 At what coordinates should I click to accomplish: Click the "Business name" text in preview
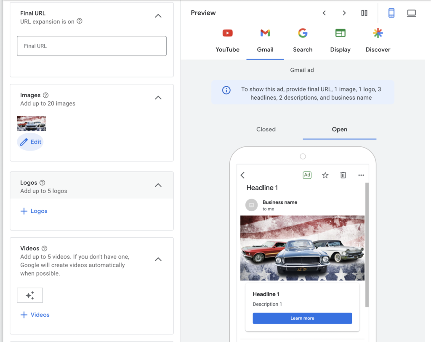point(280,202)
